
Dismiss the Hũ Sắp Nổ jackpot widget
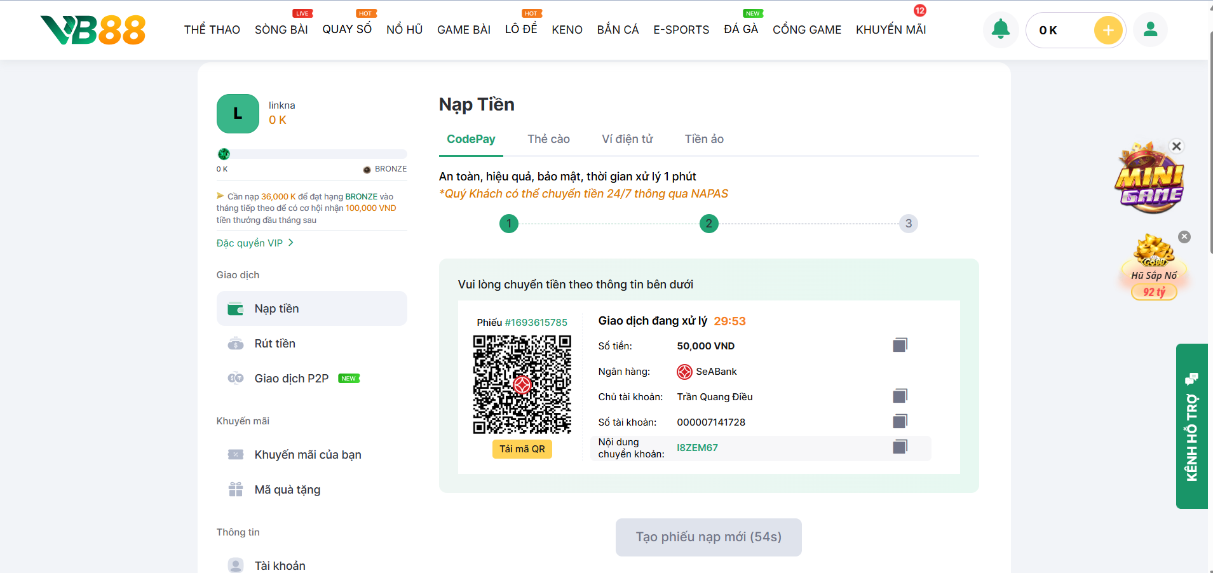(x=1184, y=237)
